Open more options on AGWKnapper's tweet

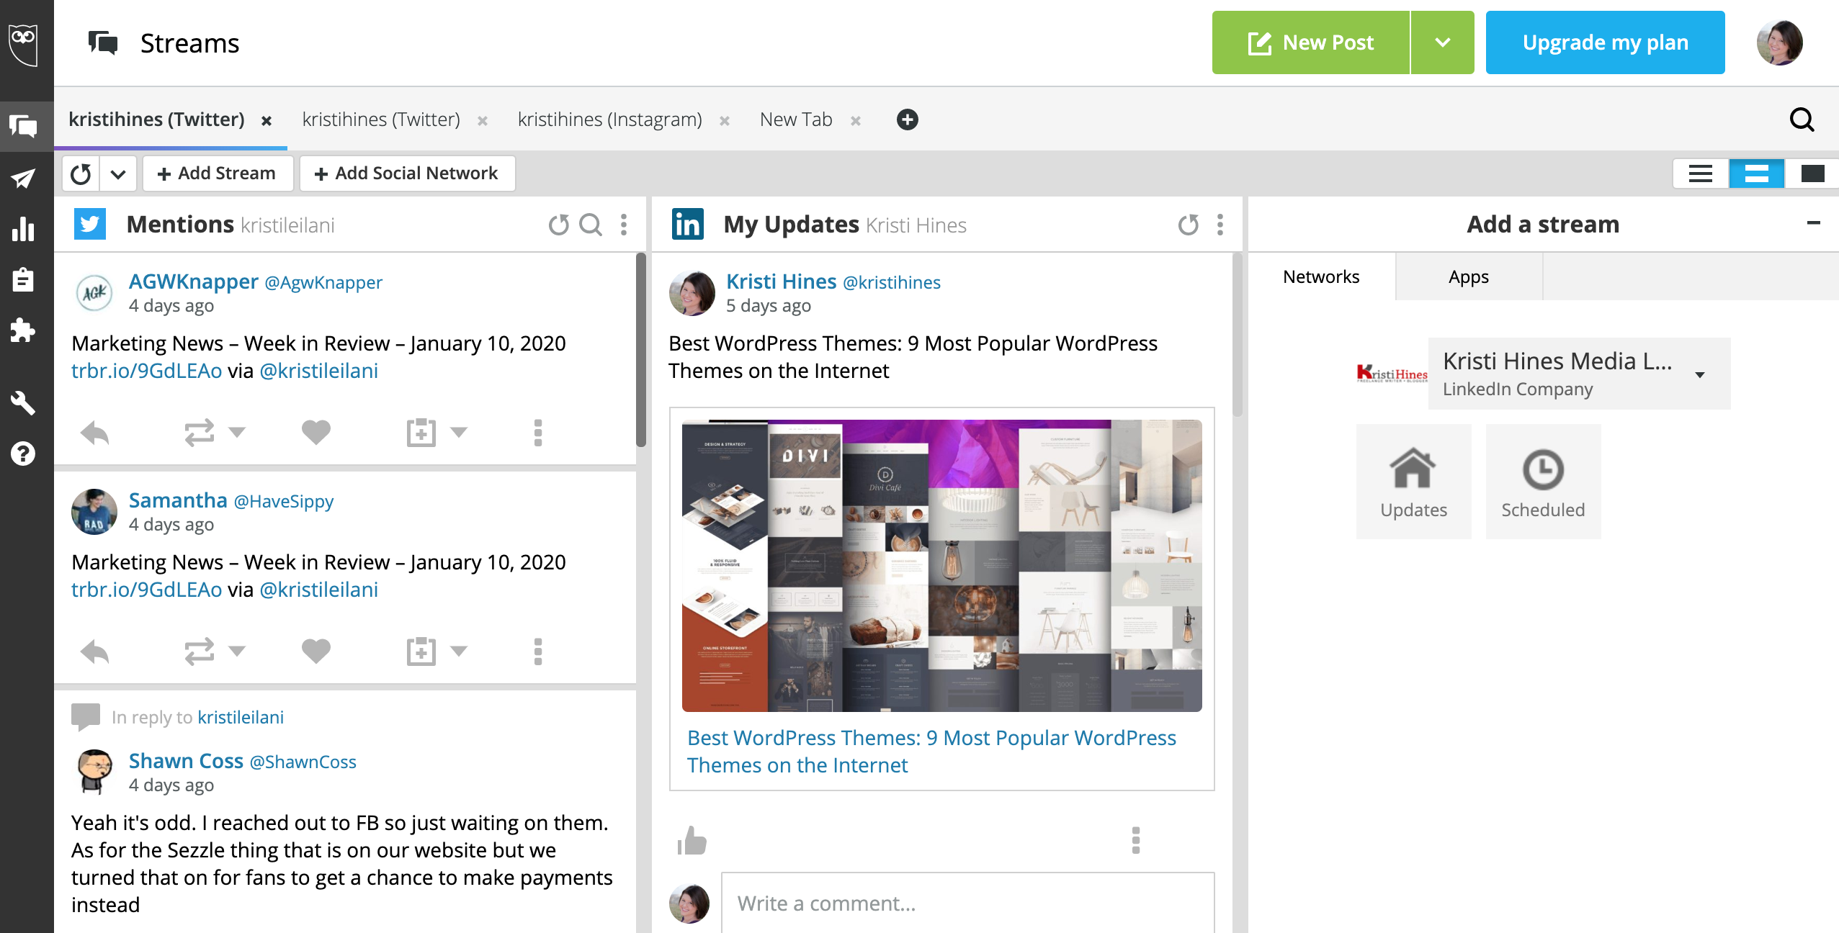(x=538, y=433)
